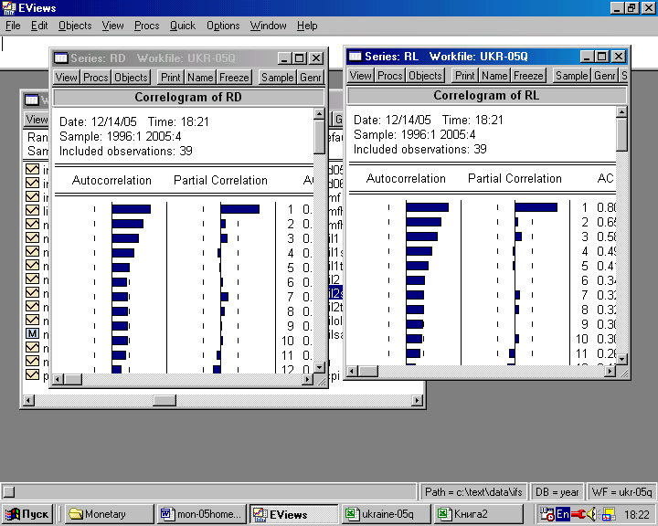Click right arrow of workfile horizontal scrollbar
658x526 pixels.
417,401
